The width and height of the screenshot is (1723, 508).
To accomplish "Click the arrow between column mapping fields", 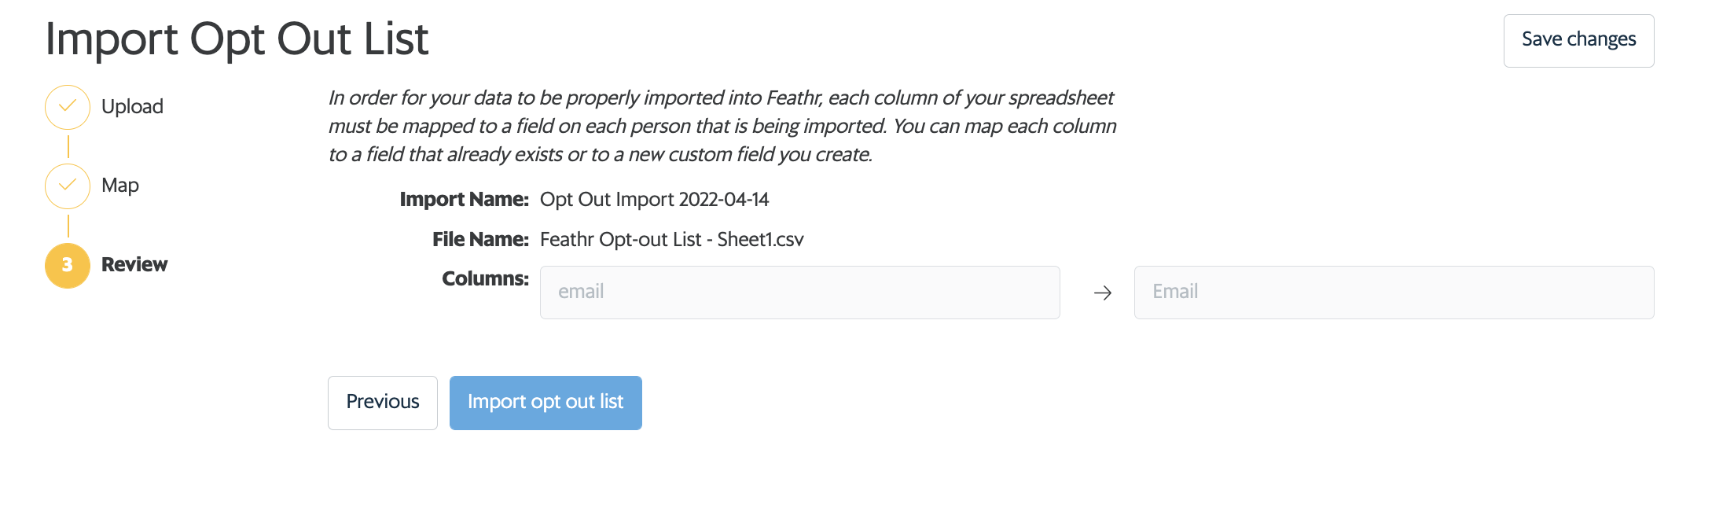I will click(1103, 293).
